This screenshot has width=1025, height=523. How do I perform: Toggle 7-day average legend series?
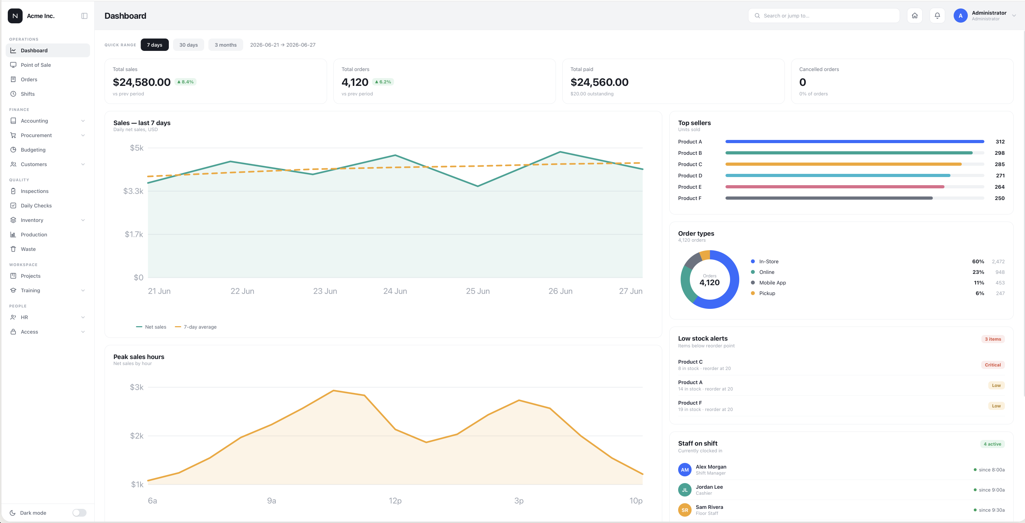(x=196, y=327)
